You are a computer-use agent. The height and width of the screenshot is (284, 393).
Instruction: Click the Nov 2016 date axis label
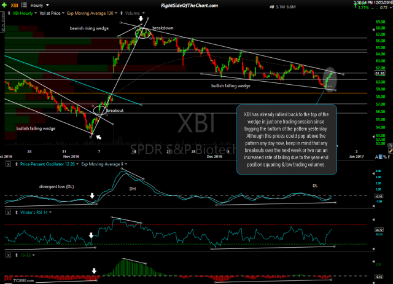coord(71,157)
